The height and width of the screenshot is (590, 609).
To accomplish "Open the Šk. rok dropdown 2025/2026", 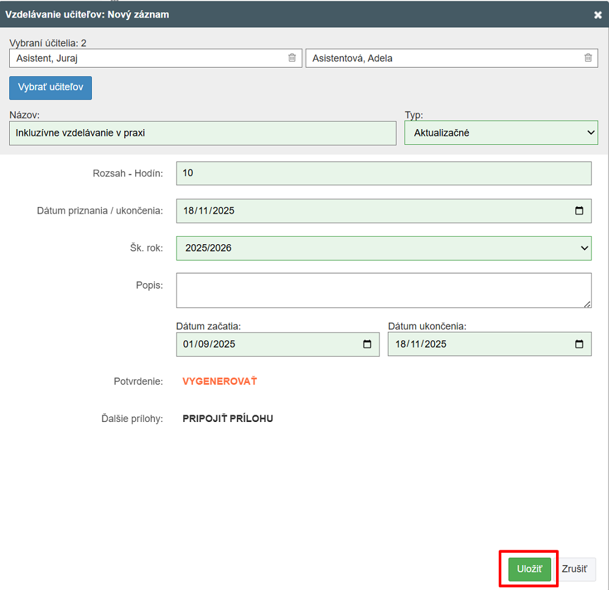I will pos(384,248).
